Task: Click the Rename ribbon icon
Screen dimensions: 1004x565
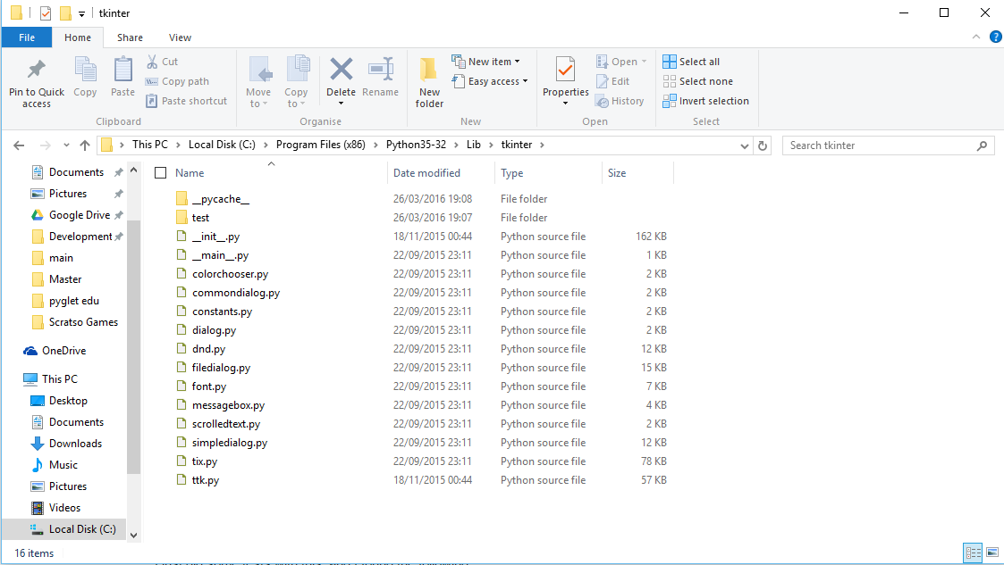Action: coord(380,69)
